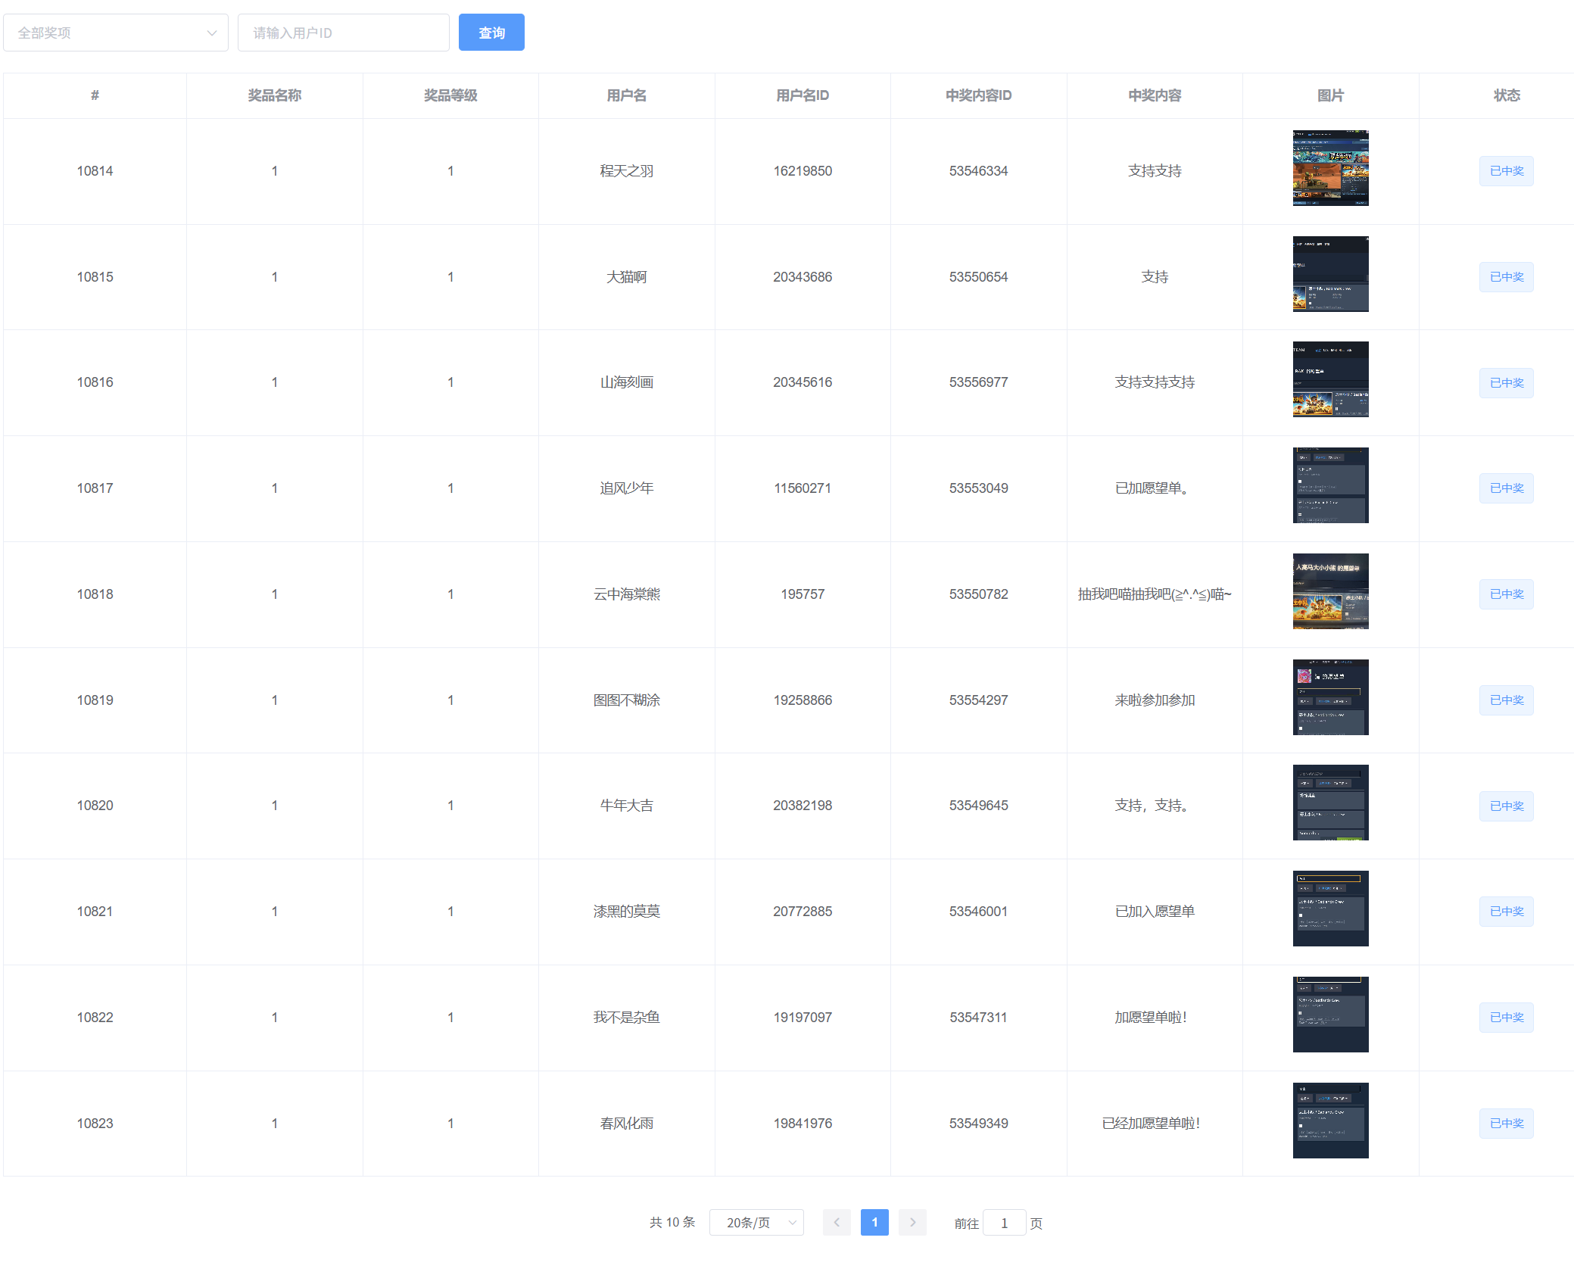
Task: Open image thumbnail for user 程天之羽
Action: [1330, 168]
